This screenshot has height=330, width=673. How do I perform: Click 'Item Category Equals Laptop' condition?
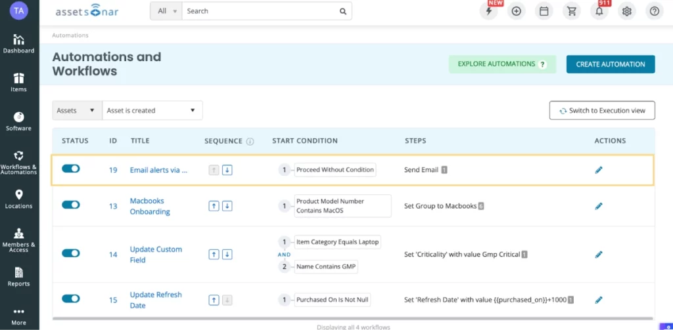(x=337, y=242)
